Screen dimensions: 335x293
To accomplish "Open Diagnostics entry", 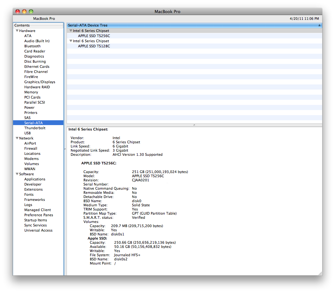I will [34, 56].
